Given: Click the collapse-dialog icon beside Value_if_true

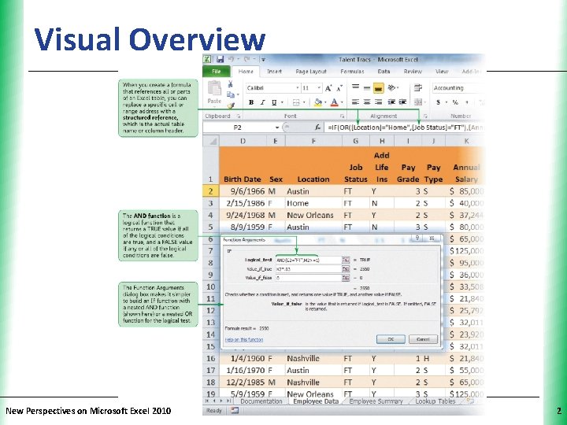Looking at the screenshot, I should (346, 269).
